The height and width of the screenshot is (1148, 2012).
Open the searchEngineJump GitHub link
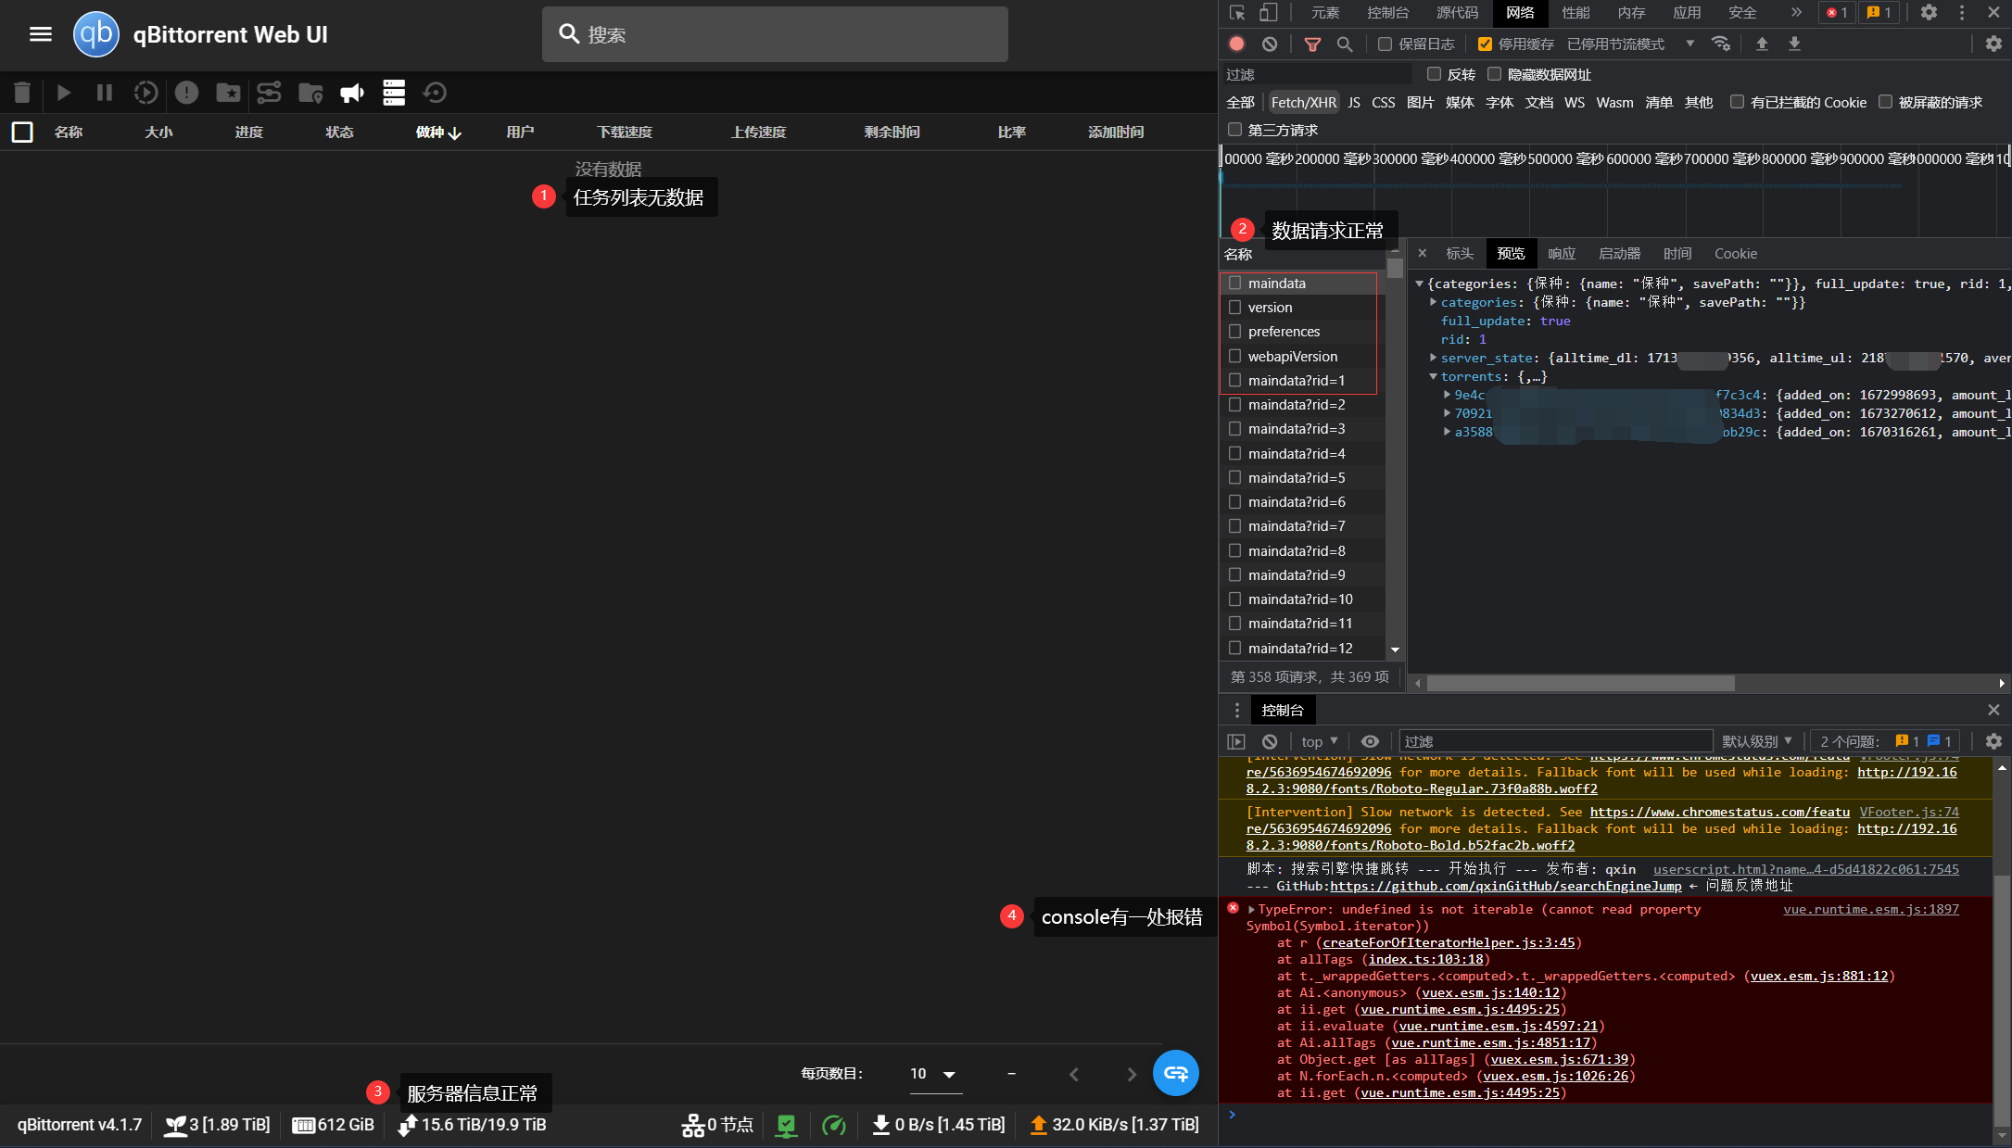pyautogui.click(x=1506, y=887)
